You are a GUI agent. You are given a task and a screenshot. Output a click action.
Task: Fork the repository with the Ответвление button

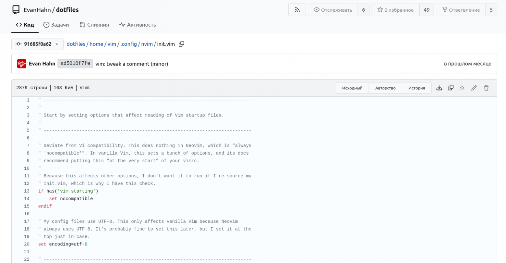coord(461,10)
